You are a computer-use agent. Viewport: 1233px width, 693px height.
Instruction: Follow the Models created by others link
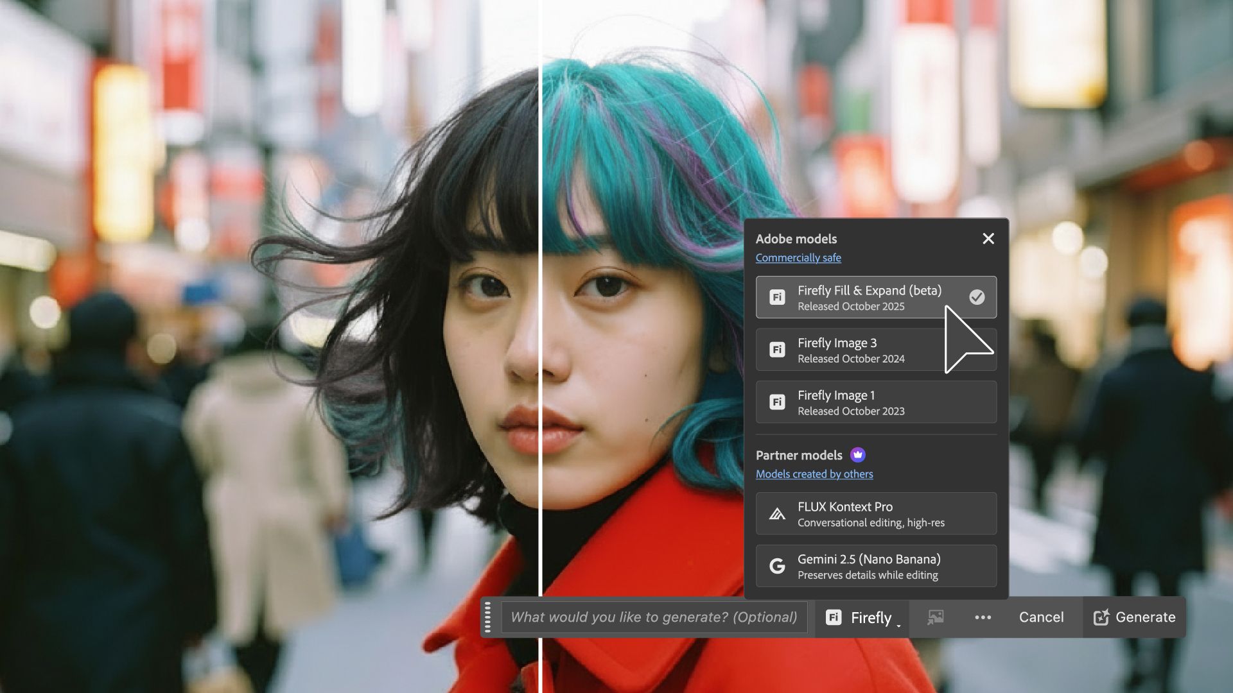coord(814,474)
